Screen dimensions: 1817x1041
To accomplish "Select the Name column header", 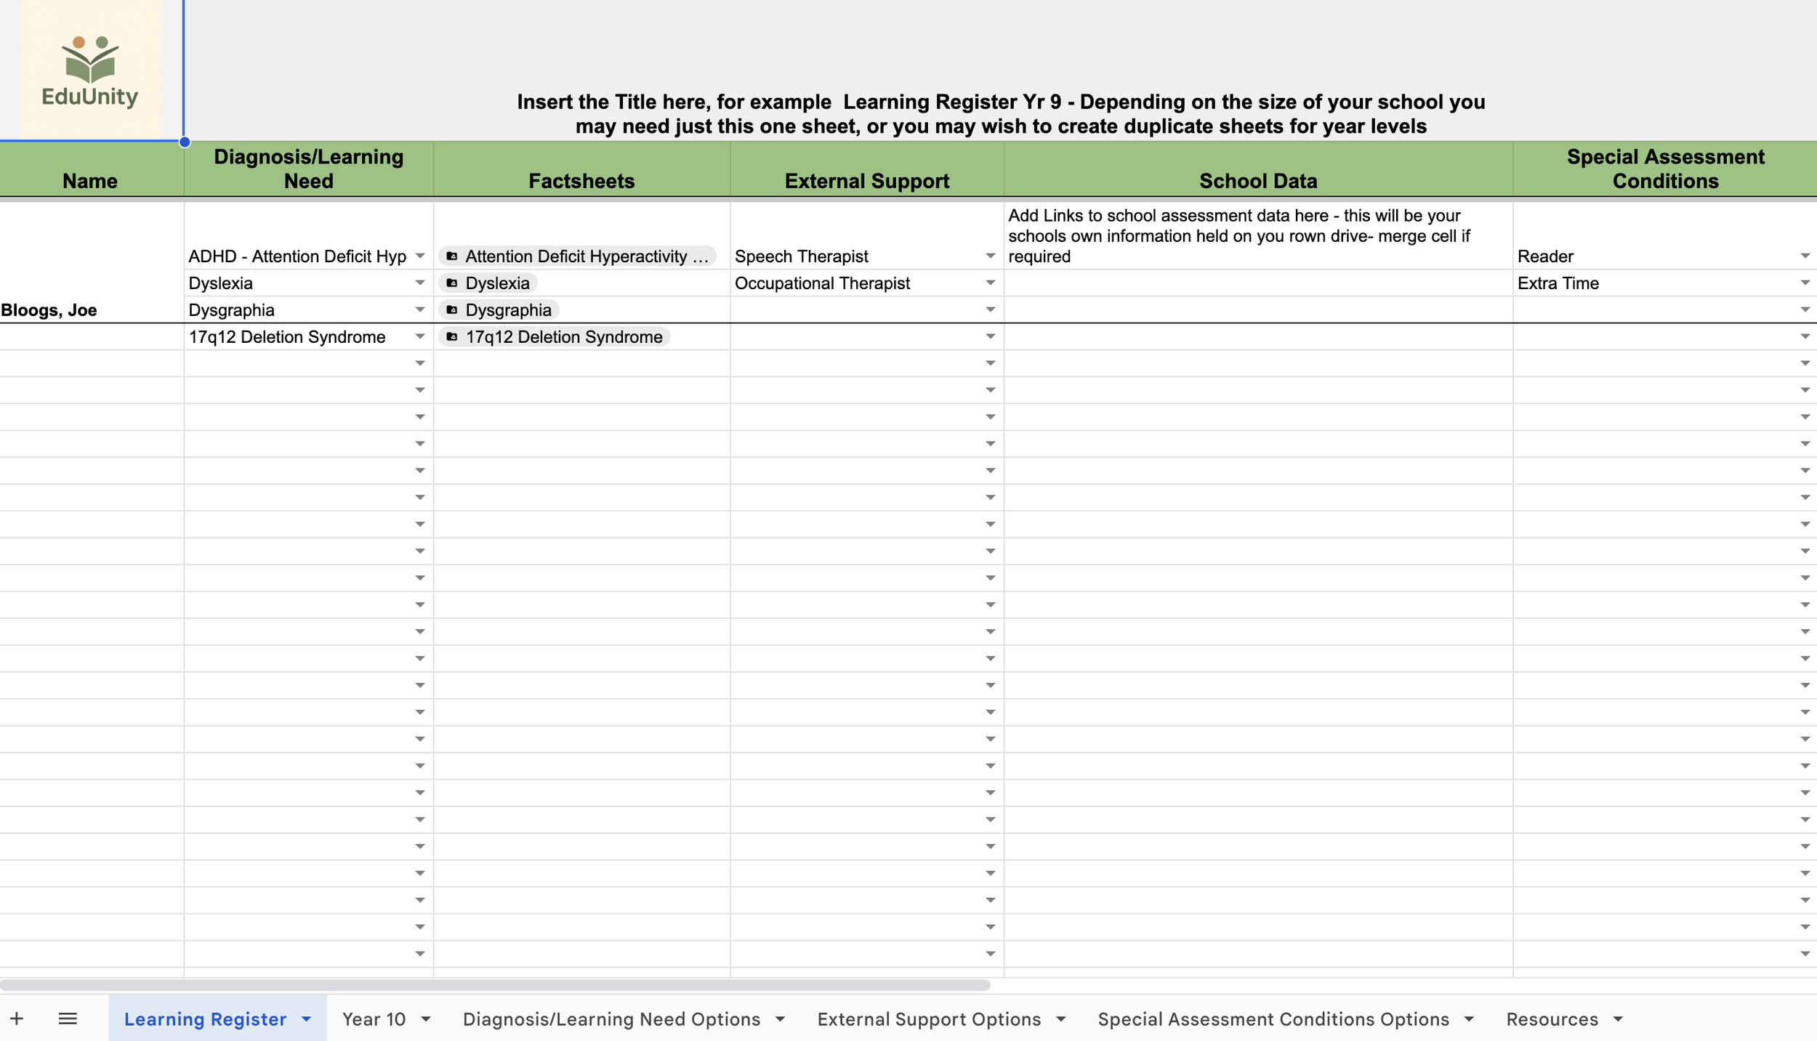I will click(92, 169).
